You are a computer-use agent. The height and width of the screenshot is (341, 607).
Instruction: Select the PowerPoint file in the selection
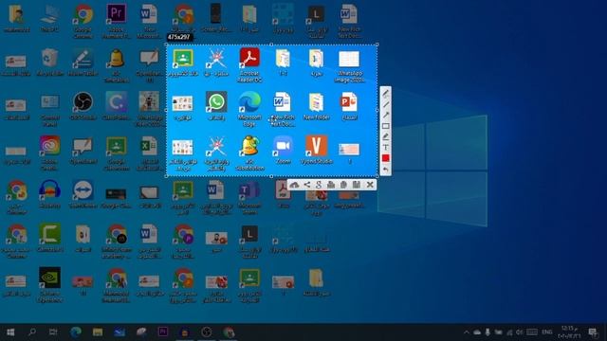[x=349, y=105]
